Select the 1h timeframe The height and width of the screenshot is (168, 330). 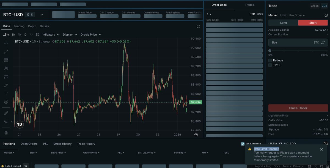[13, 34]
